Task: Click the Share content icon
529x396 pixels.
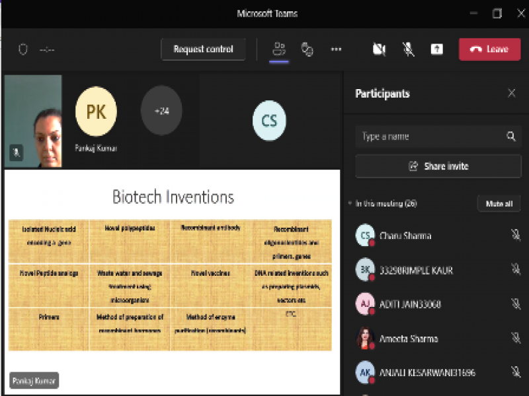Action: (437, 49)
